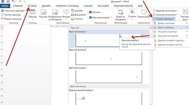Screen dimensions: 189x105
Task: Insert a Разрыв страницы page break
Action: (x=11, y=19)
